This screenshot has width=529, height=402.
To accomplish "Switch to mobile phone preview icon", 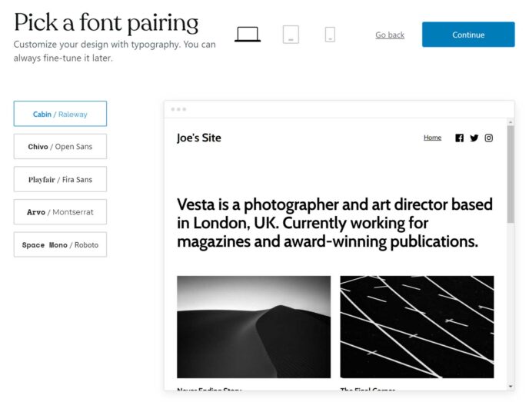I will point(330,35).
